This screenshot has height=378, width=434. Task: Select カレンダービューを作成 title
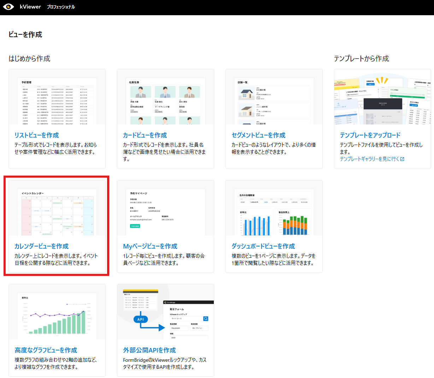42,246
